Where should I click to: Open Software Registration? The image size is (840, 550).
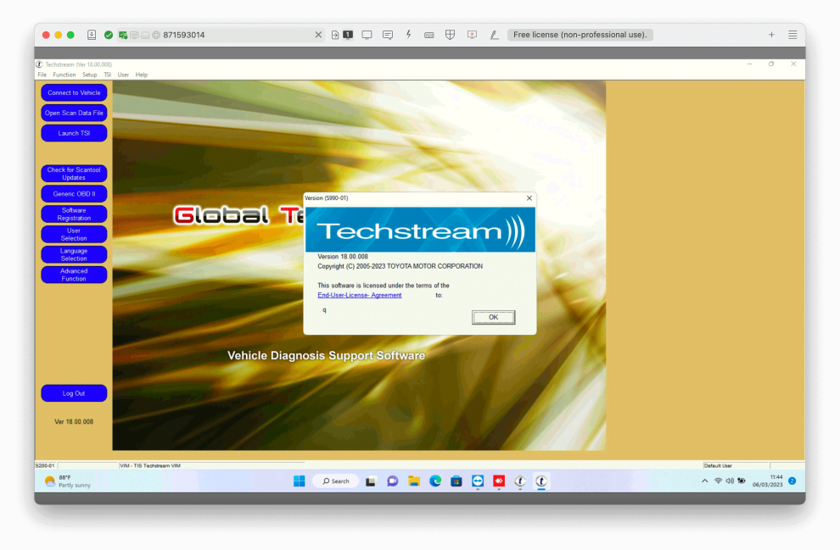[74, 214]
